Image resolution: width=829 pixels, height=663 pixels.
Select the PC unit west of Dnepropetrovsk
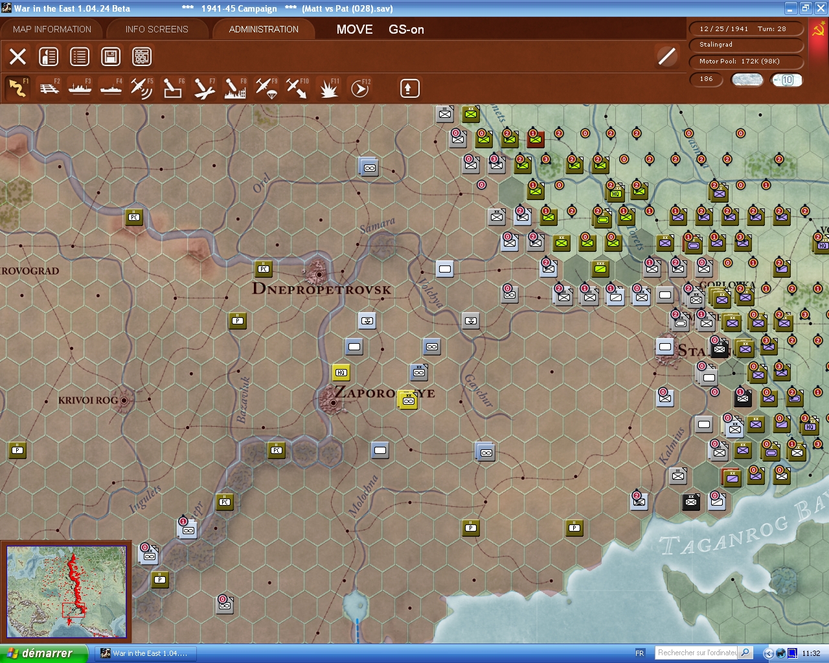click(x=264, y=269)
